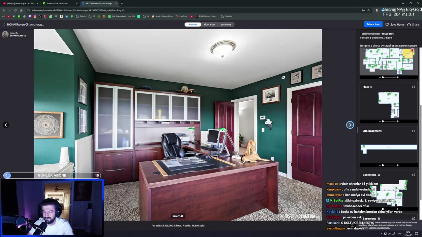Go to the previous photo with the left arrow
This screenshot has height=237, width=422.
(x=6, y=125)
